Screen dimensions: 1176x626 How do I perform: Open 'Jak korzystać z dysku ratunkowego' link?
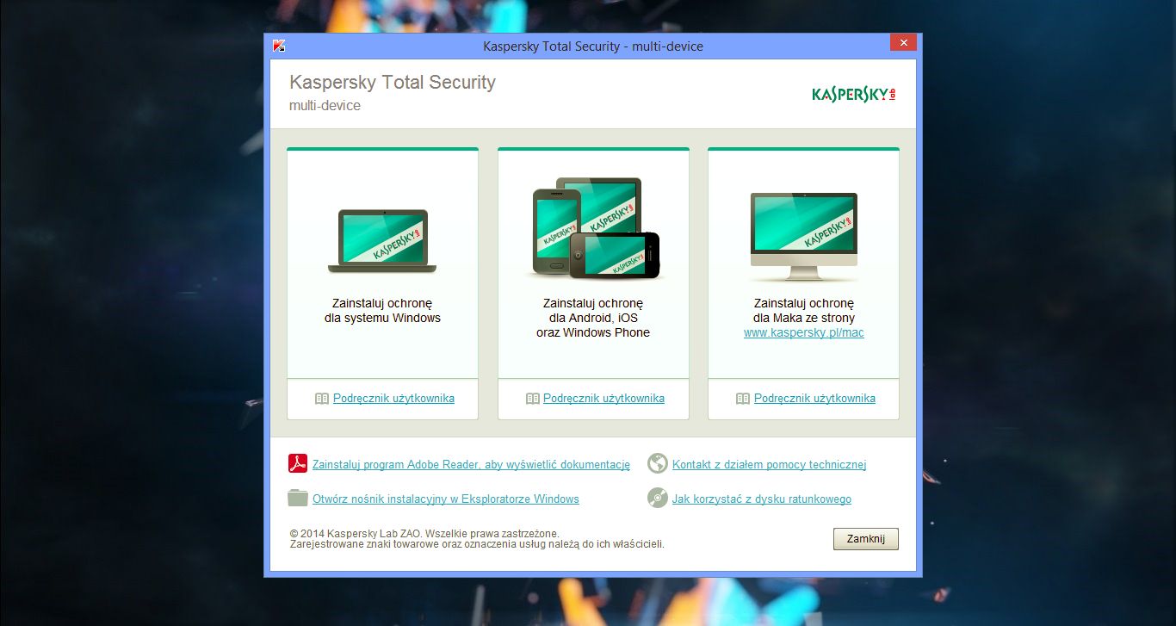tap(762, 499)
